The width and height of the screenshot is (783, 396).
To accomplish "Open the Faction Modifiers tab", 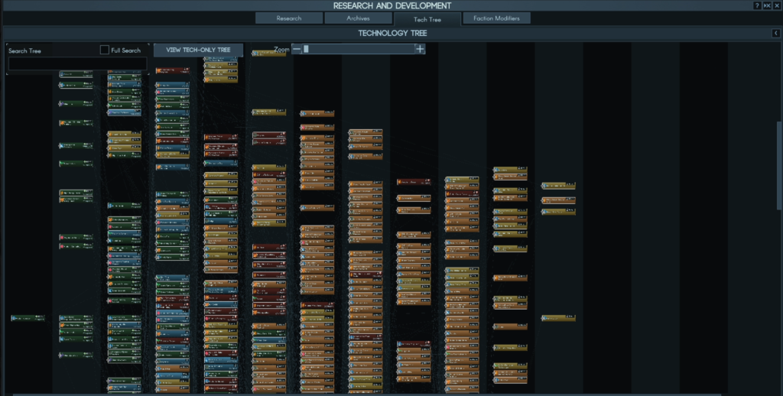I will coord(496,18).
